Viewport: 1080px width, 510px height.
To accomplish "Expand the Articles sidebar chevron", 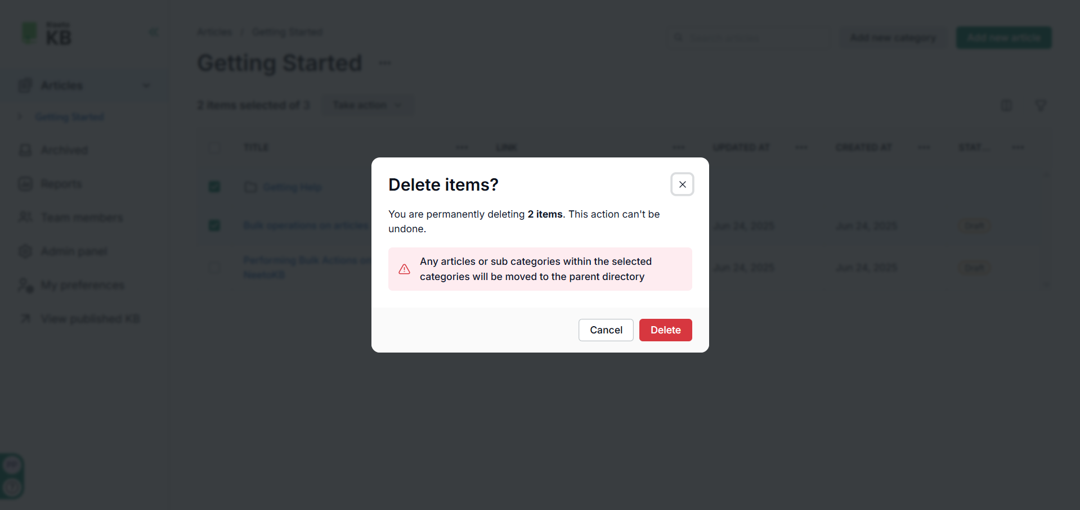I will tap(146, 85).
